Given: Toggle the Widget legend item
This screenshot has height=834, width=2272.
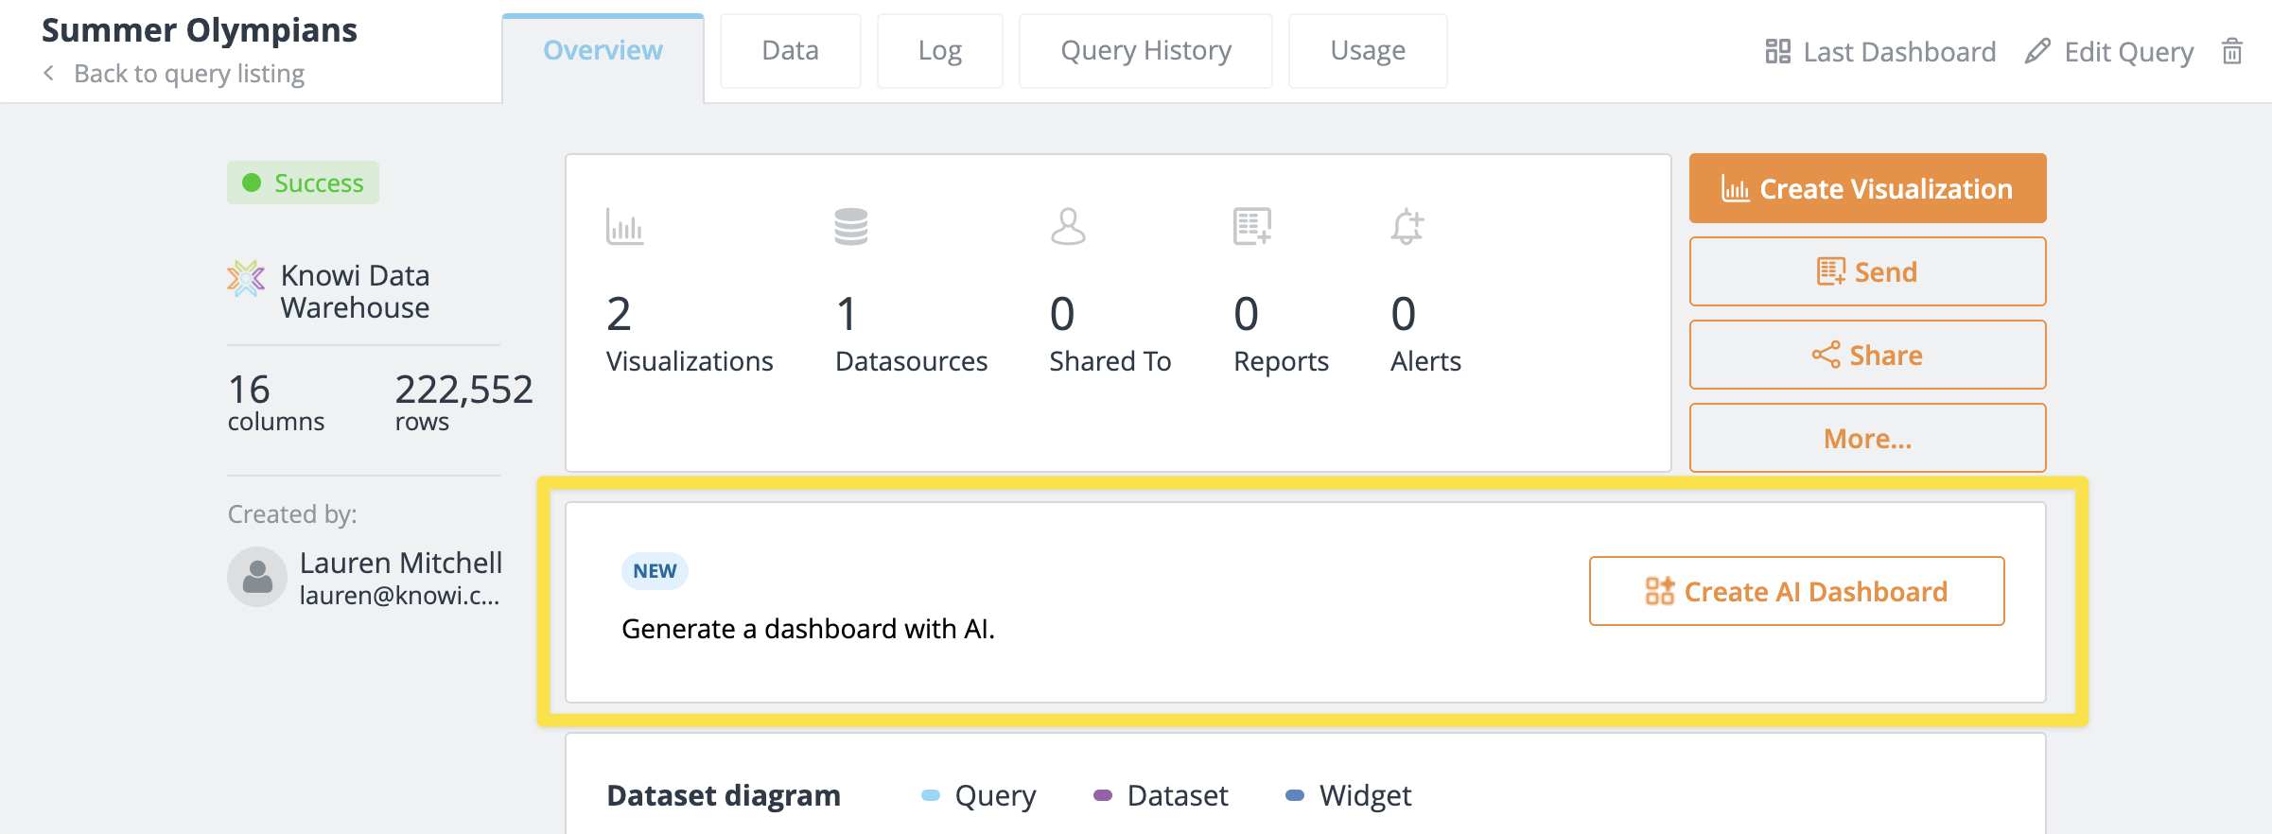Looking at the screenshot, I should coord(1348,795).
